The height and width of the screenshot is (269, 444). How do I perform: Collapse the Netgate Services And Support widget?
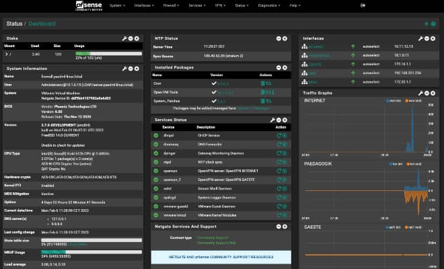[x=279, y=227]
